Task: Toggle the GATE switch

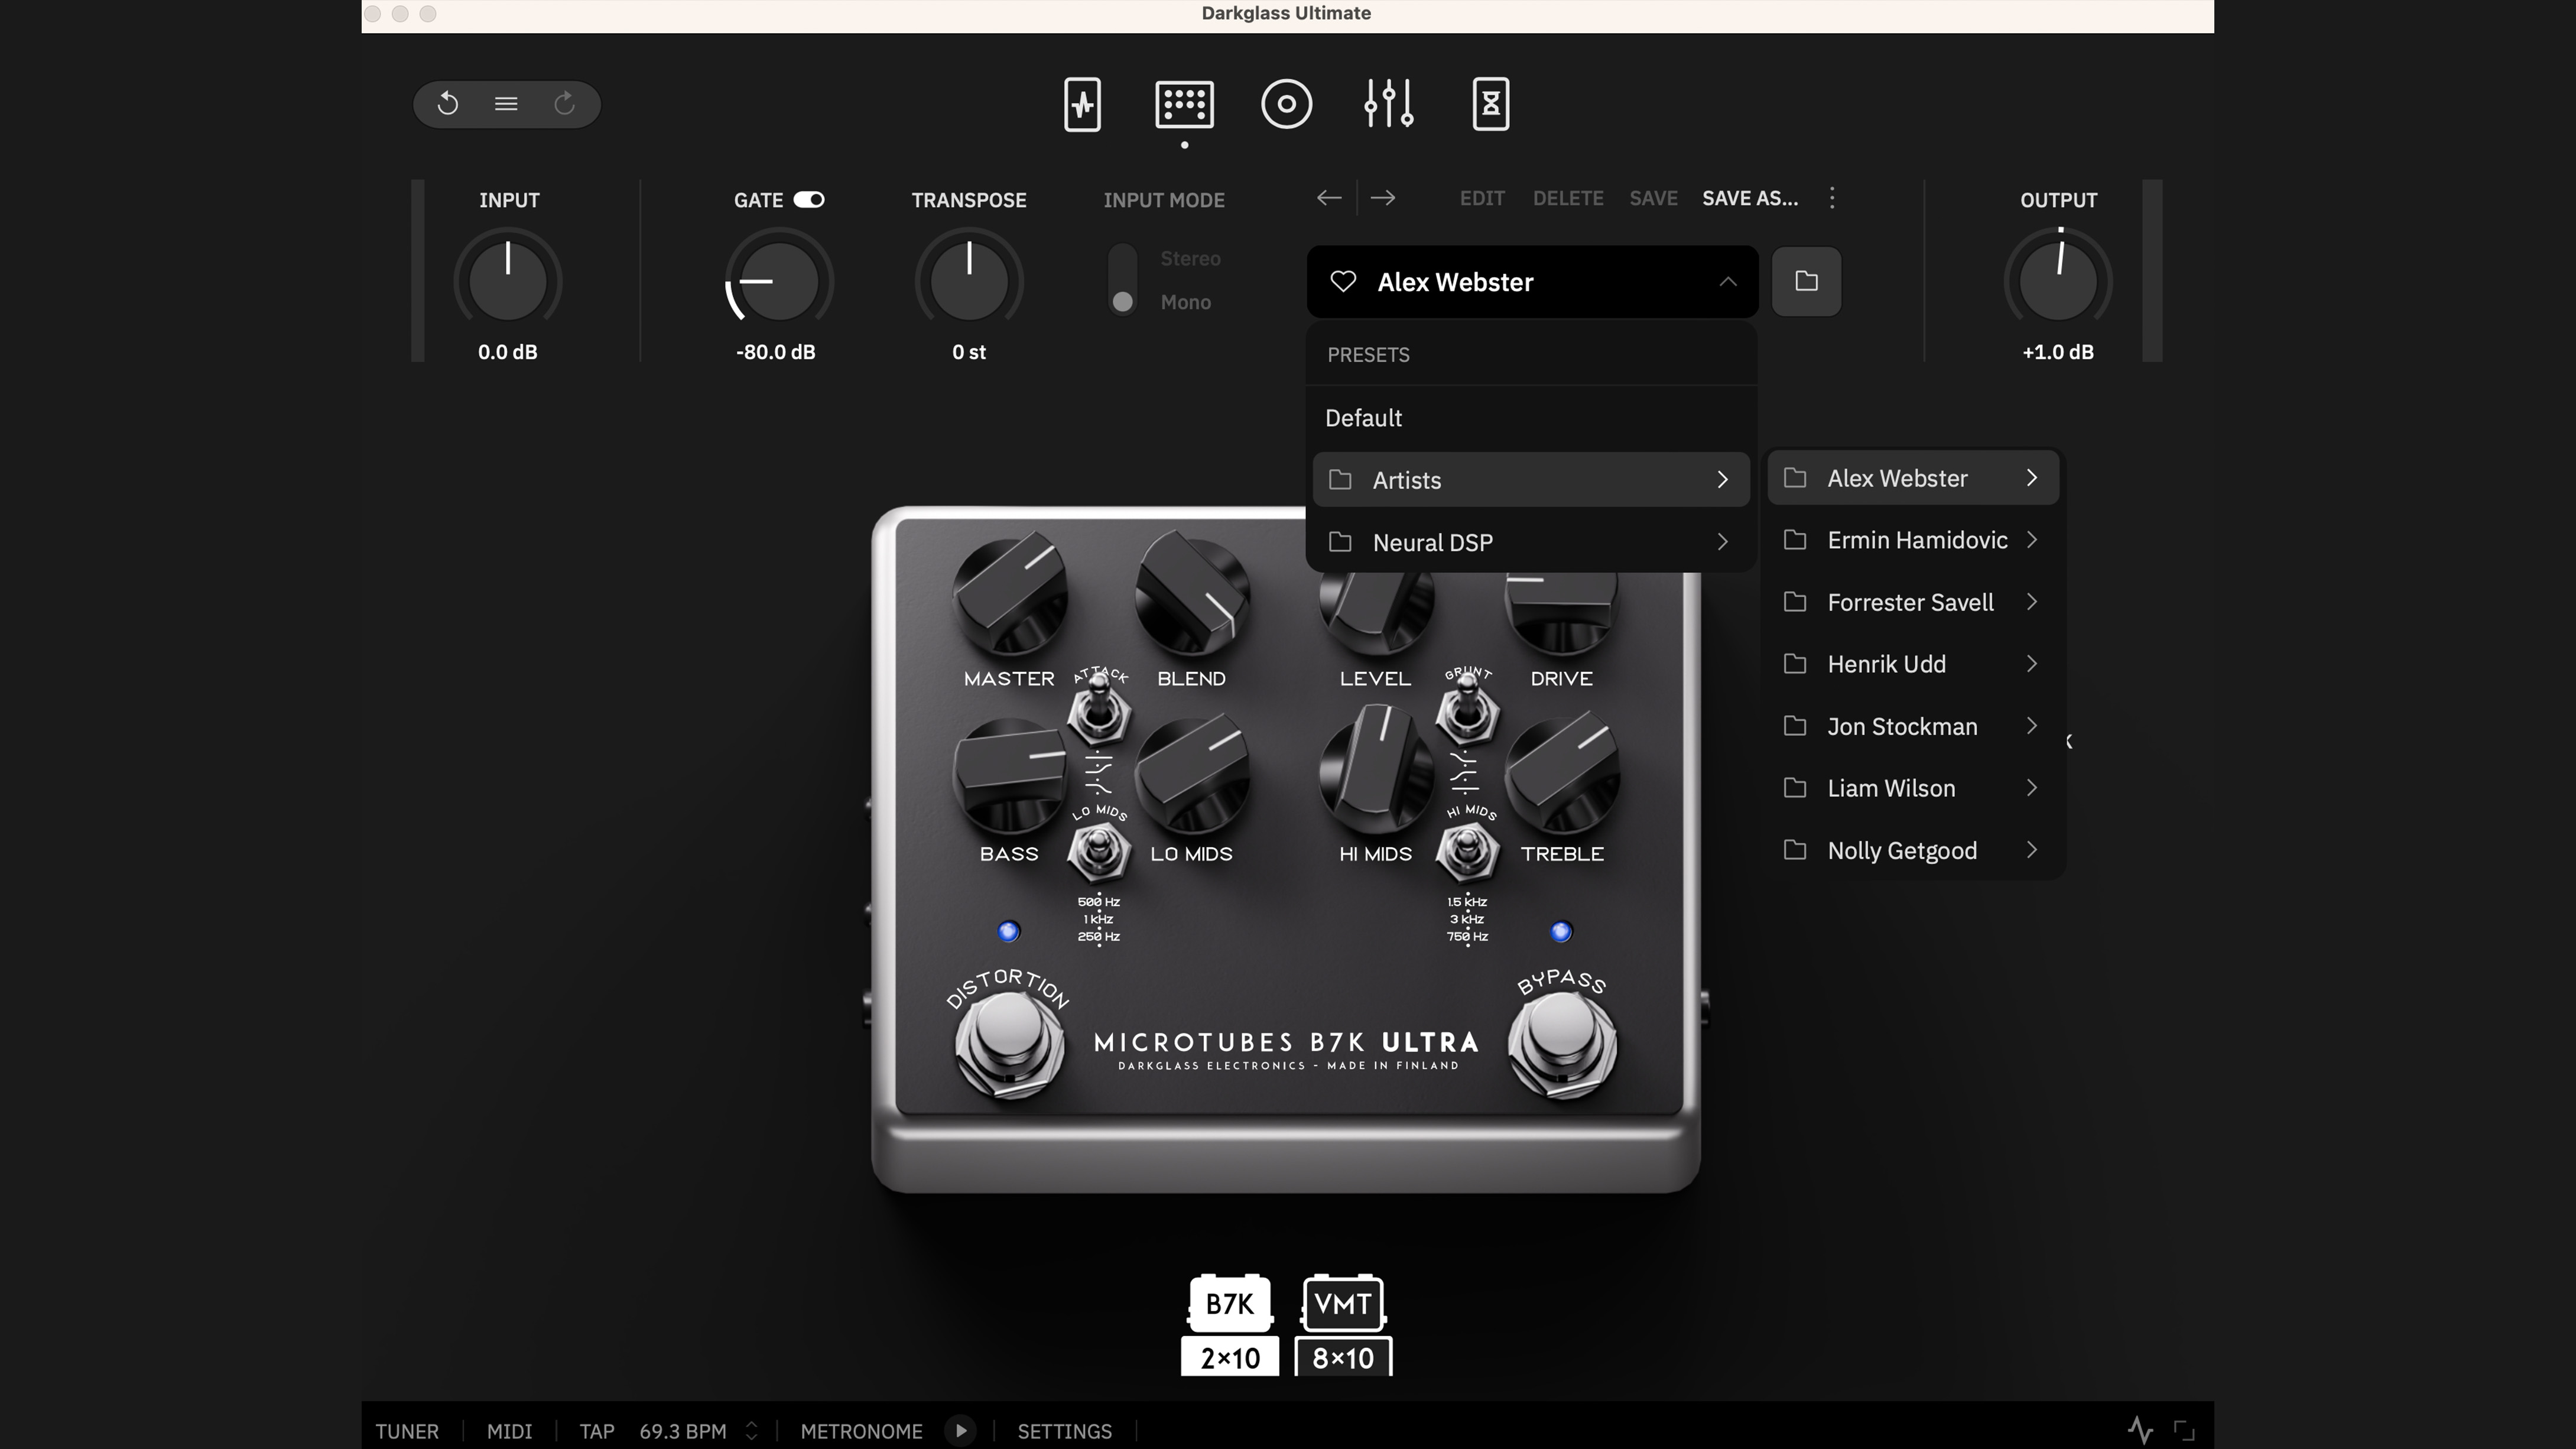Action: [809, 200]
